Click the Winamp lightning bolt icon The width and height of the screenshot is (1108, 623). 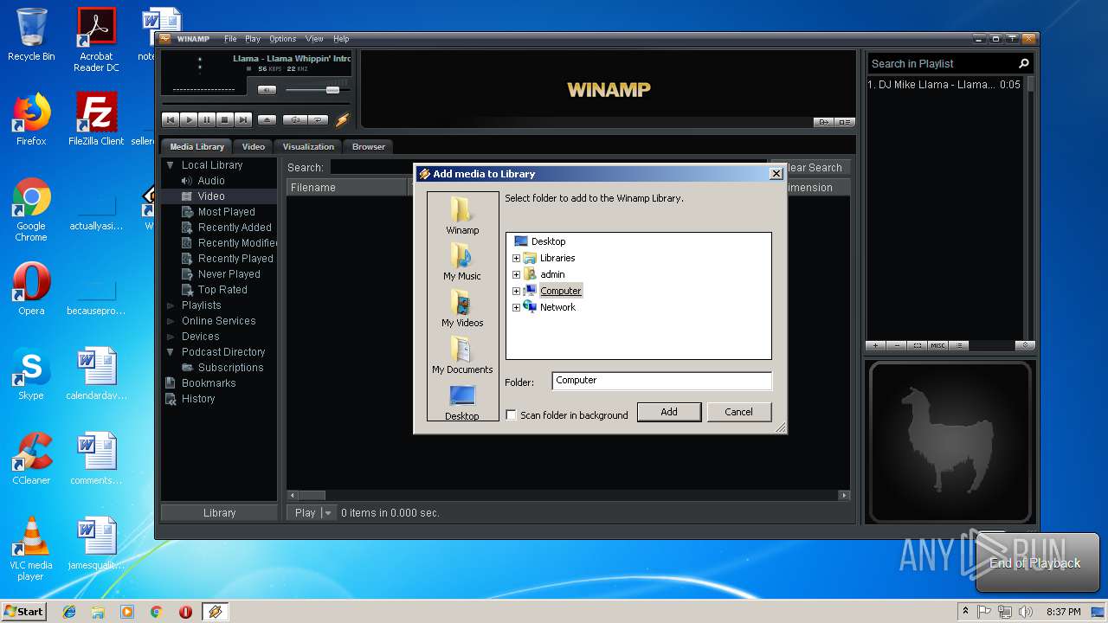[343, 120]
